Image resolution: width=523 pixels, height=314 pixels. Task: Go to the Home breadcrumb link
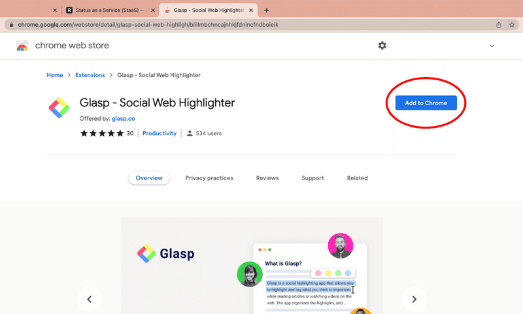coord(55,75)
